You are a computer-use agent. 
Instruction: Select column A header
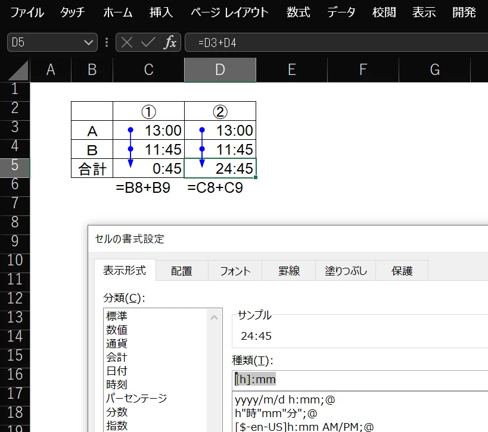tap(51, 70)
